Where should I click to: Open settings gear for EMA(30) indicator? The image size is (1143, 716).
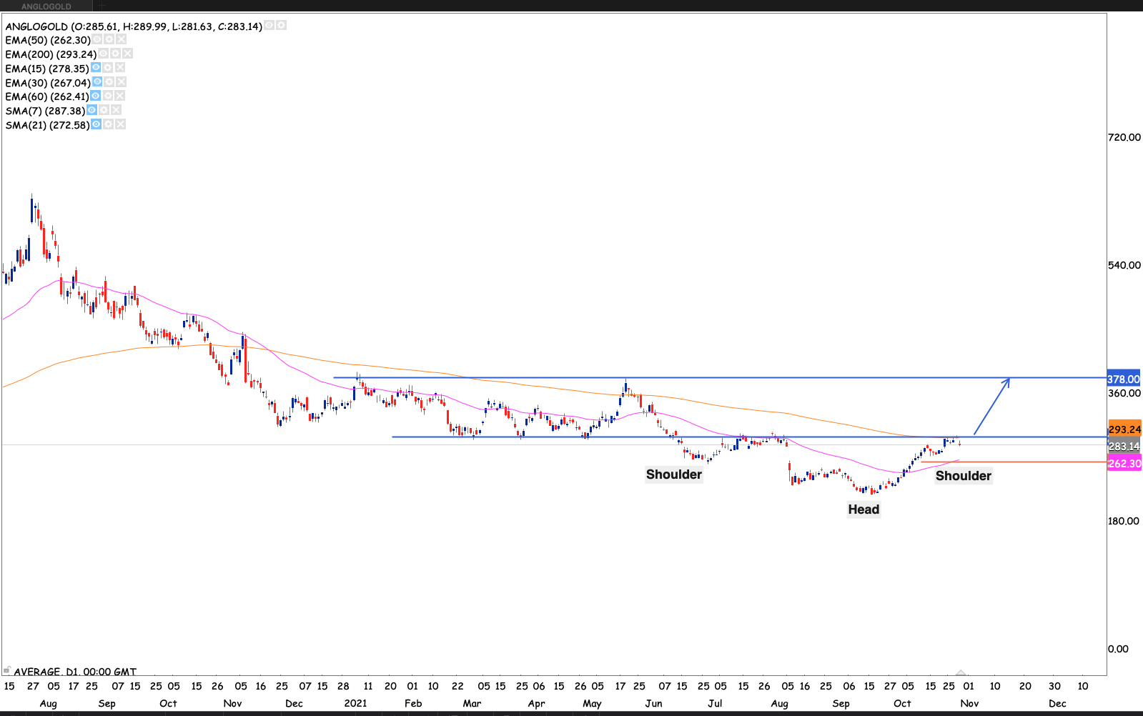coord(109,82)
